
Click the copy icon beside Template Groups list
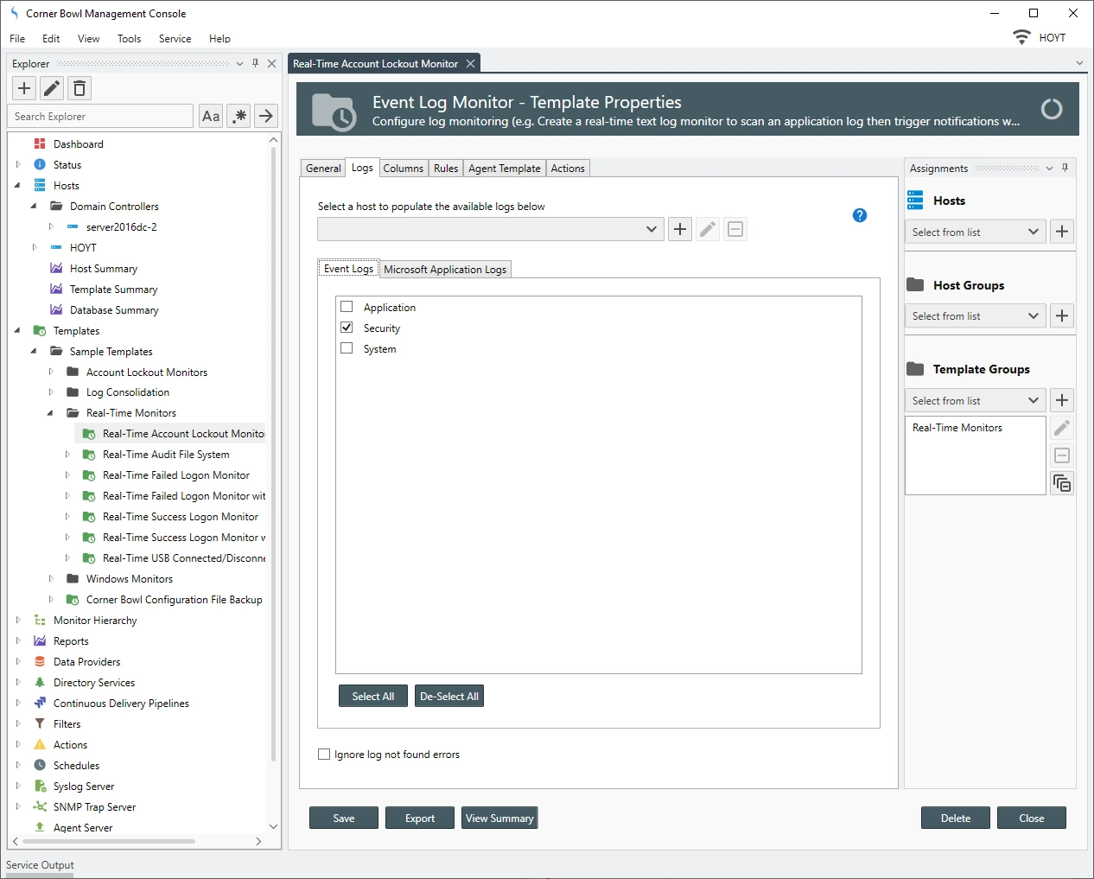[1062, 483]
